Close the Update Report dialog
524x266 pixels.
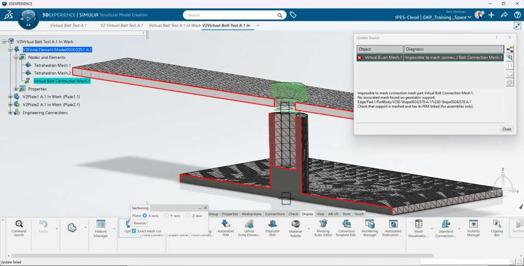pos(507,129)
